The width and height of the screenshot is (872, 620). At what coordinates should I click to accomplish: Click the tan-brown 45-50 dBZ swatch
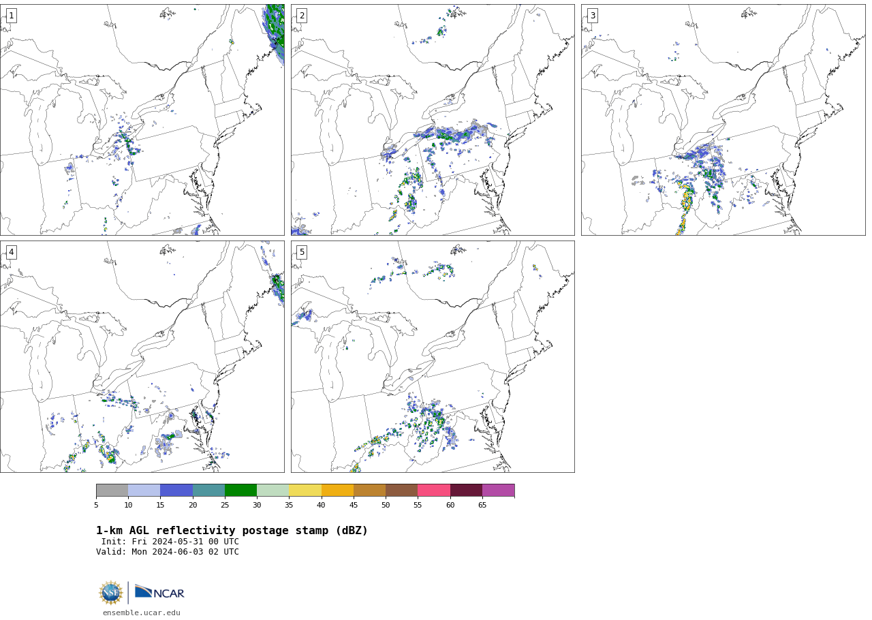369,491
